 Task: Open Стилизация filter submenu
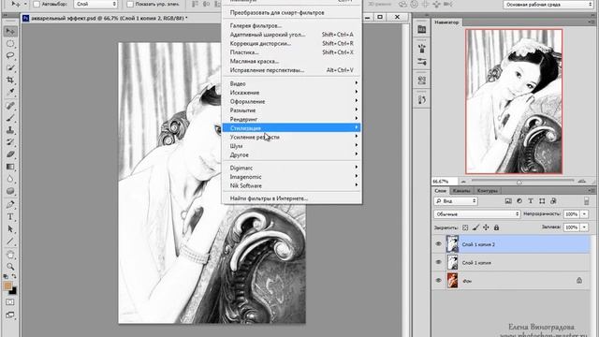[x=291, y=128]
